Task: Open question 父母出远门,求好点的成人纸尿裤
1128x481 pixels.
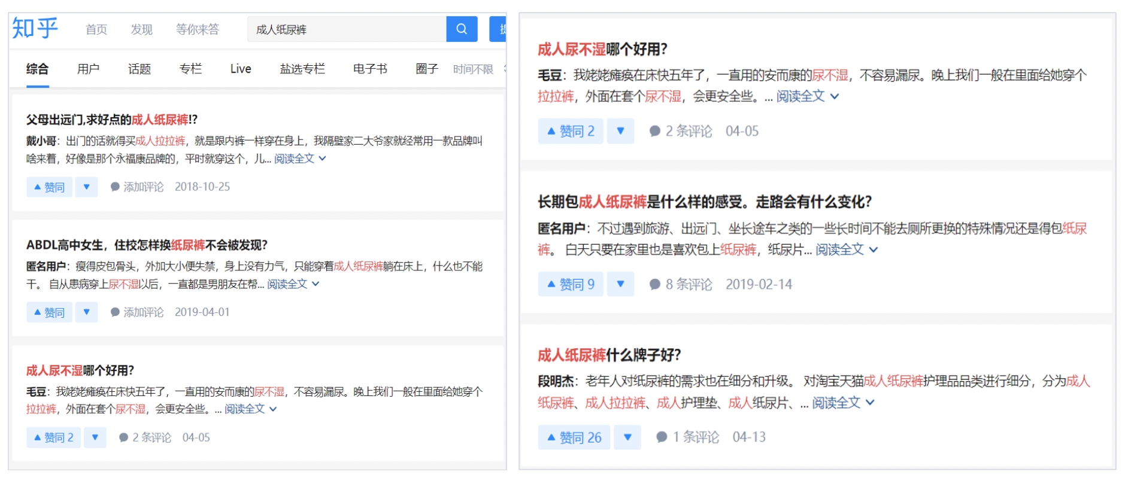Action: tap(111, 120)
